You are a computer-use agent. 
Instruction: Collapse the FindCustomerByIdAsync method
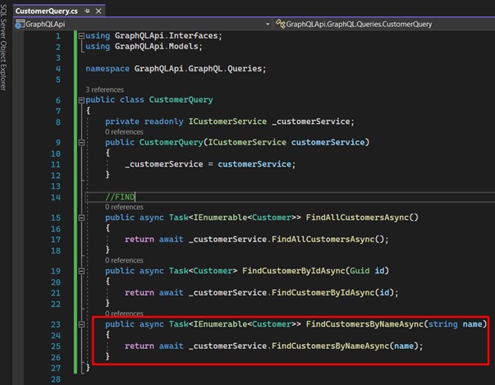click(80, 271)
